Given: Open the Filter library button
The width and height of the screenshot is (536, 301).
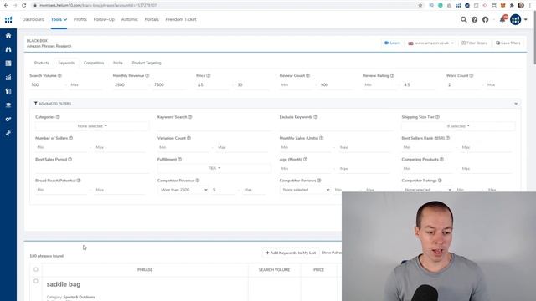Looking at the screenshot, I should click(475, 43).
